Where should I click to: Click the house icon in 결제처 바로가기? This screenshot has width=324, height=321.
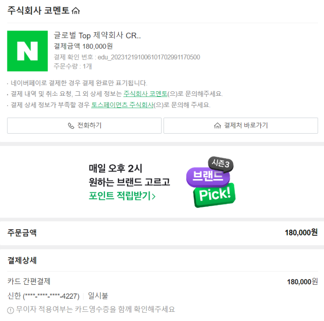coord(218,126)
